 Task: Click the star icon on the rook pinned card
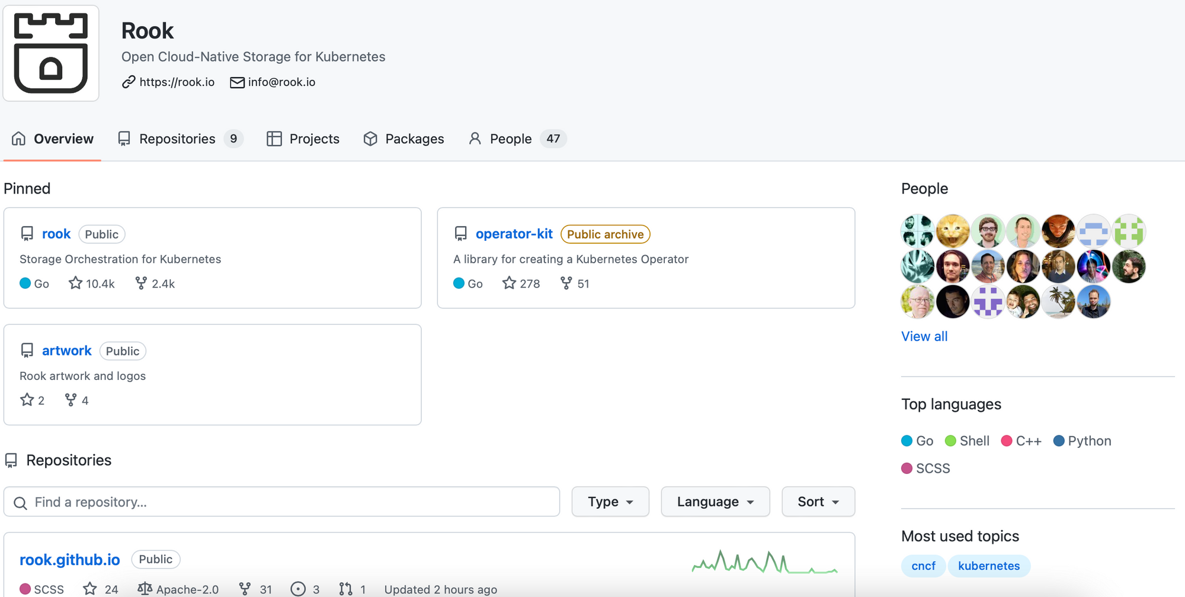(75, 283)
